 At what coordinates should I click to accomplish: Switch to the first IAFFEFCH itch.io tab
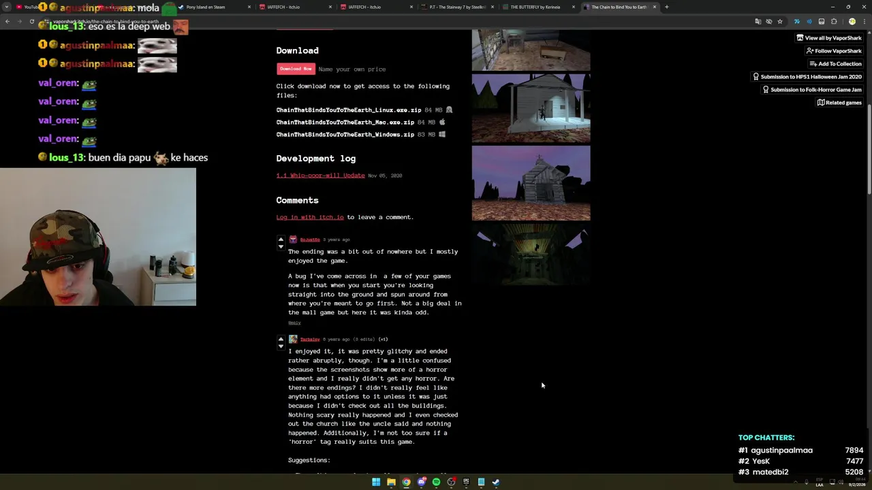point(294,7)
